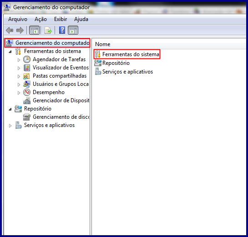Viewport: 248px width, 237px height.
Task: Click the Export list toolbar icon
Action: pyautogui.click(x=48, y=30)
